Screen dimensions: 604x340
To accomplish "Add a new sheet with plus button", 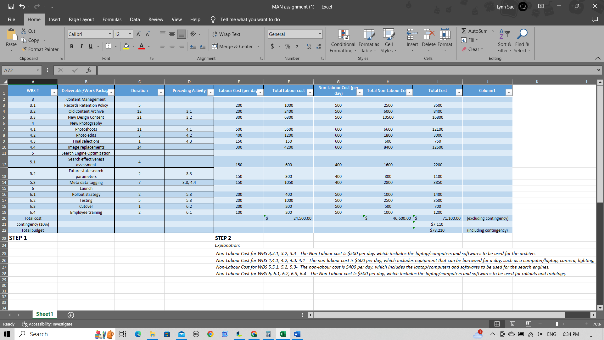I will pos(71,315).
